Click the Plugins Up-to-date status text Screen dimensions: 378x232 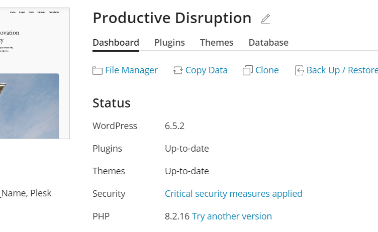pyautogui.click(x=186, y=149)
